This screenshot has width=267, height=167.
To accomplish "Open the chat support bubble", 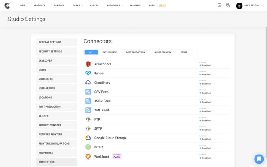I will [259, 159].
